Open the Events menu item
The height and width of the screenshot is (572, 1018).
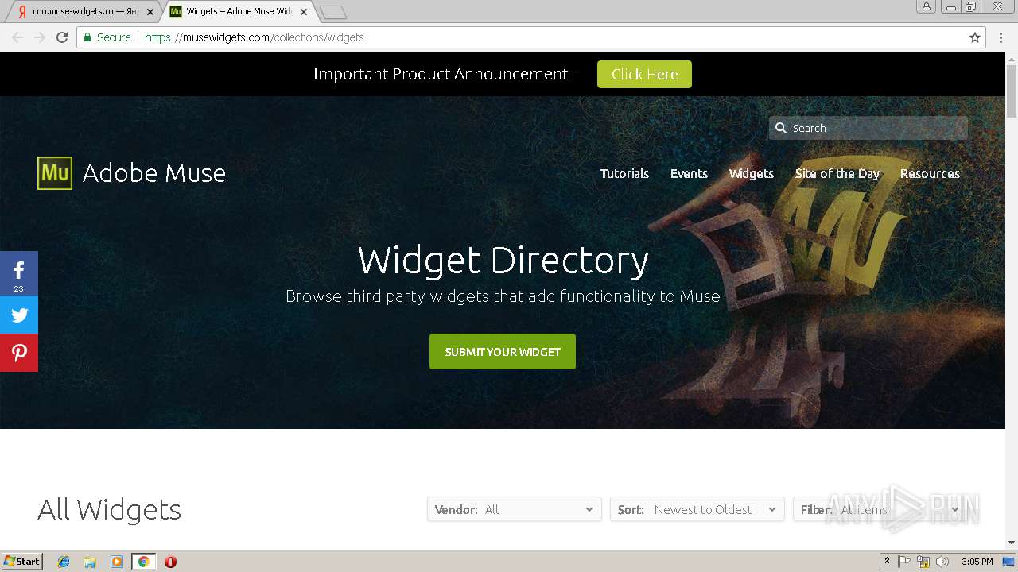click(x=689, y=173)
